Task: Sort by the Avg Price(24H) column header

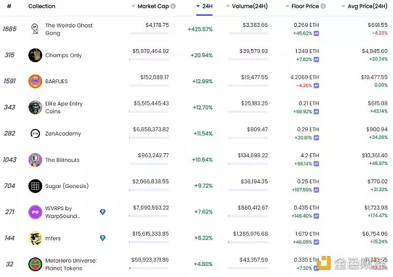Action: pos(365,7)
